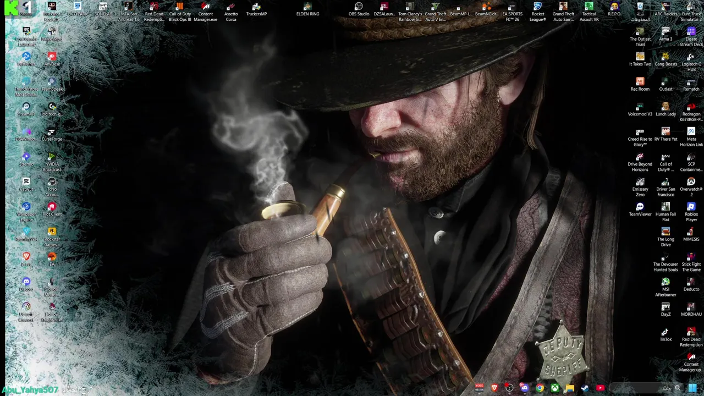
Task: Launch Ubisoft Connect from desktop
Action: [26, 312]
